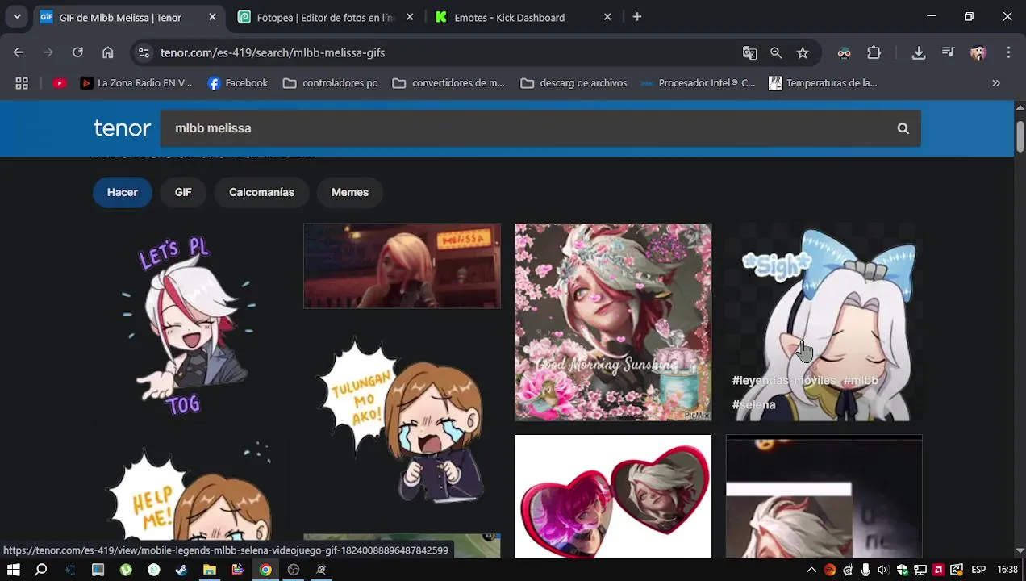Open the tab search dropdown arrow
The width and height of the screenshot is (1026, 581).
point(17,17)
